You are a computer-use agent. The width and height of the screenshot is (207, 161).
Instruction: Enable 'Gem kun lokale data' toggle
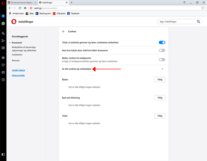pos(162,50)
